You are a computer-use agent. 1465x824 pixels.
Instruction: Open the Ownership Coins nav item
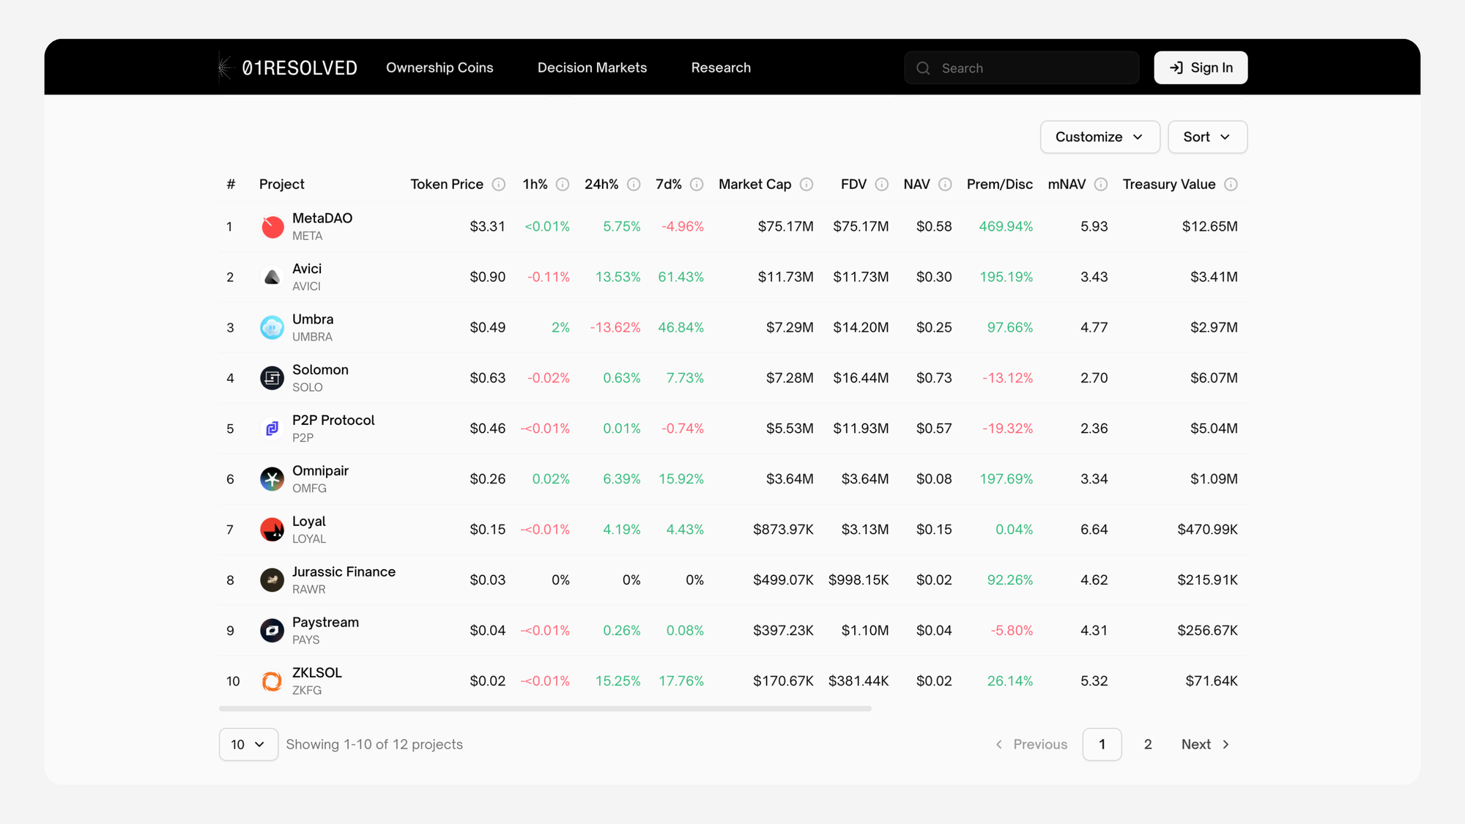point(439,67)
